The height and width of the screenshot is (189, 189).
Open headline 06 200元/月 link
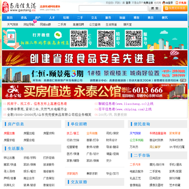[x=113, y=115]
